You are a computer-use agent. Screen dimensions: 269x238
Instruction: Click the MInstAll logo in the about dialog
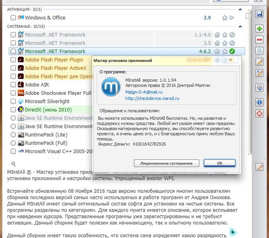(111, 87)
